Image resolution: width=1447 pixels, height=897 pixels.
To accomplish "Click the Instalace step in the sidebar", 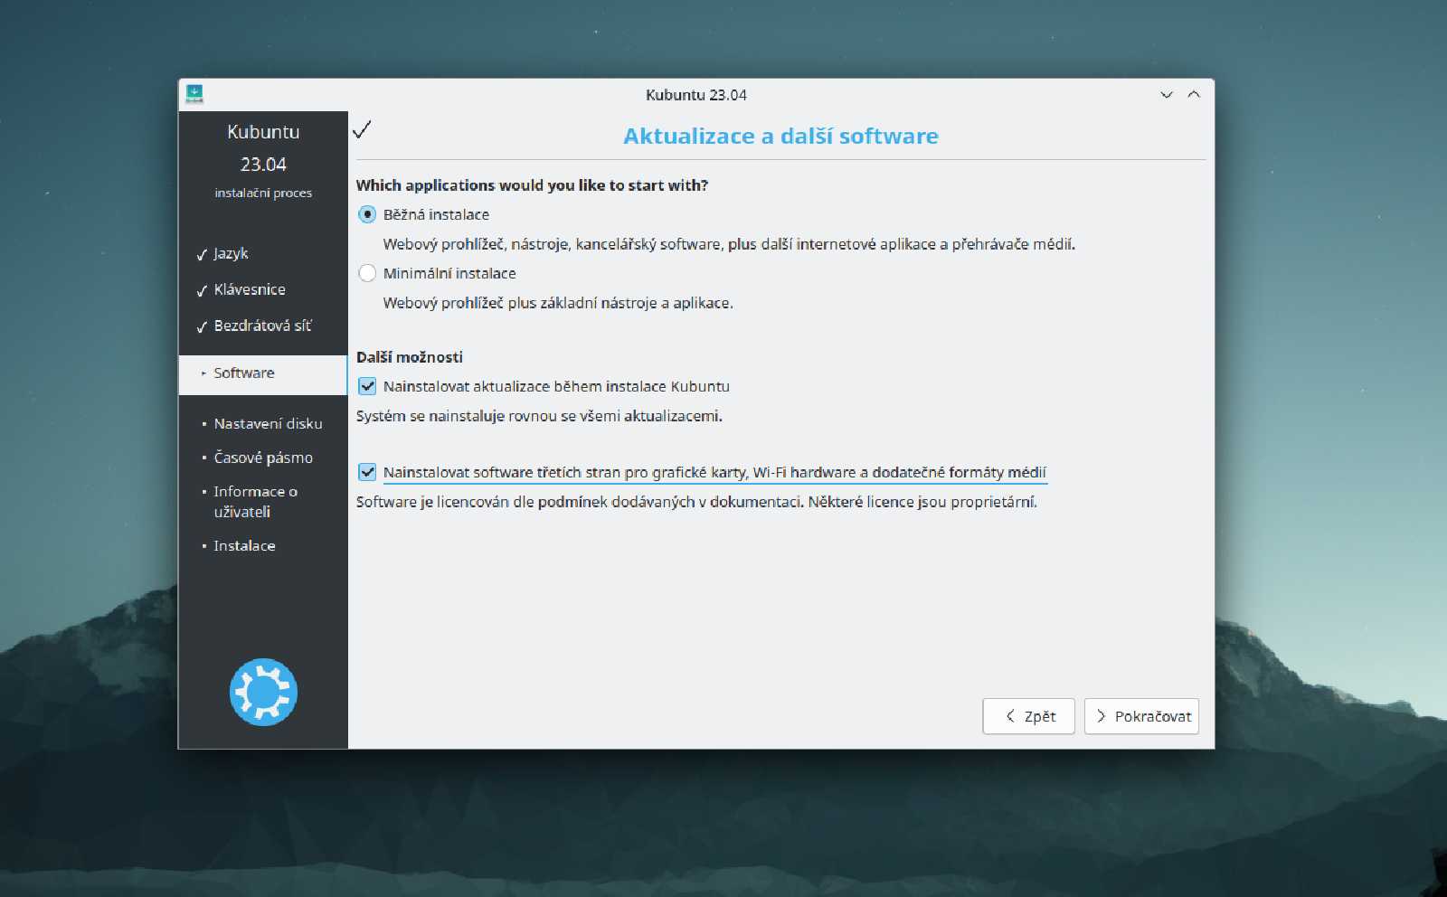I will click(x=244, y=545).
